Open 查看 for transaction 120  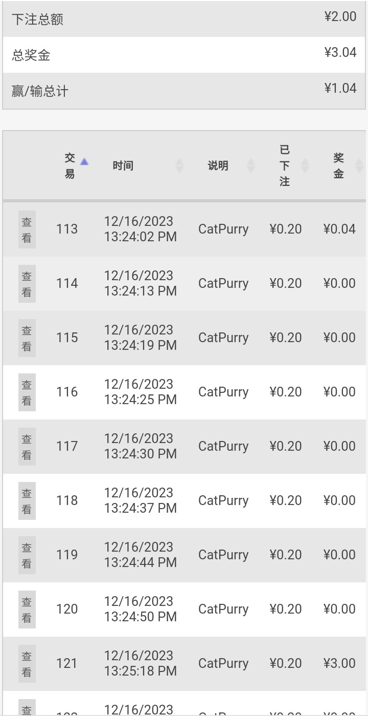coord(27,609)
